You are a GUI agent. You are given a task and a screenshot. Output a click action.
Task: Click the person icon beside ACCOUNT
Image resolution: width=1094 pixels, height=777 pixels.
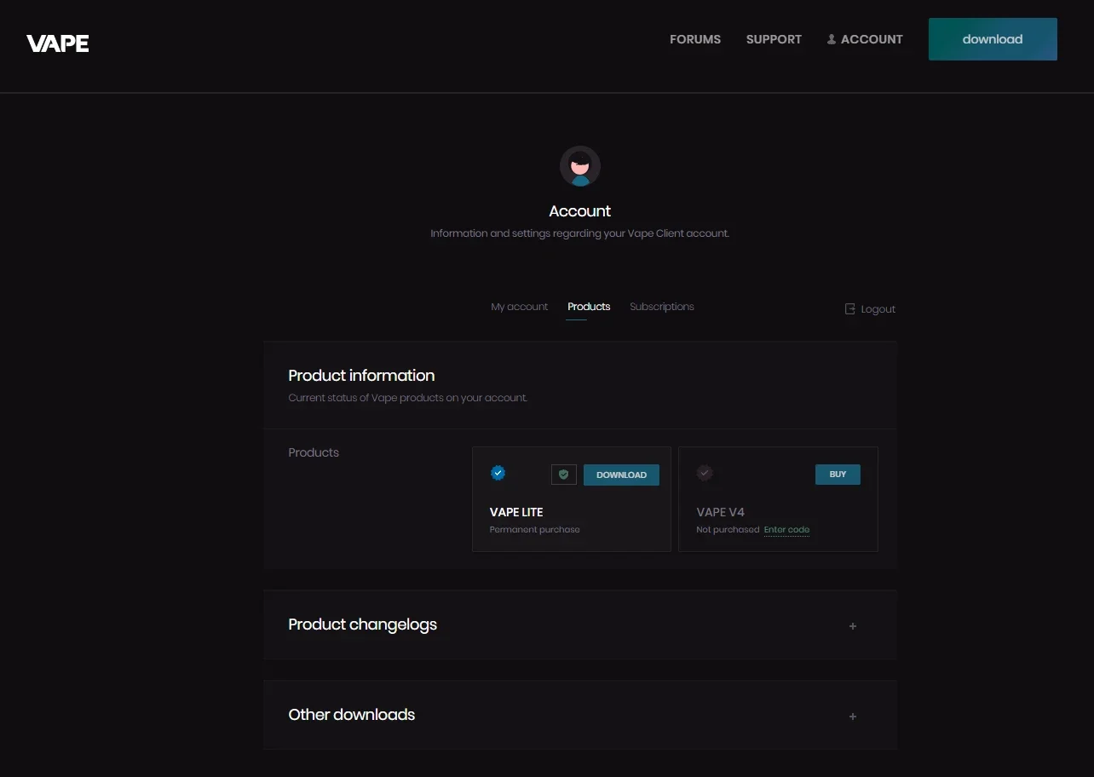[x=832, y=39]
